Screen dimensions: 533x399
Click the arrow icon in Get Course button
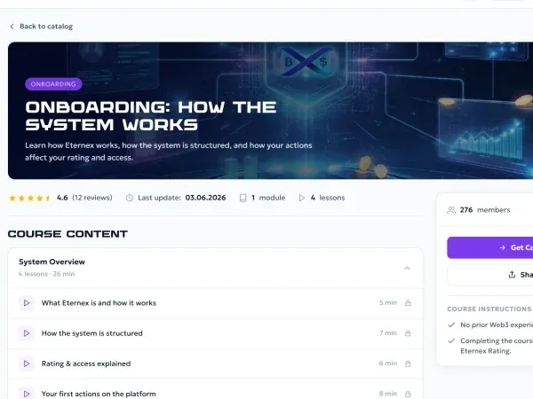(x=502, y=247)
